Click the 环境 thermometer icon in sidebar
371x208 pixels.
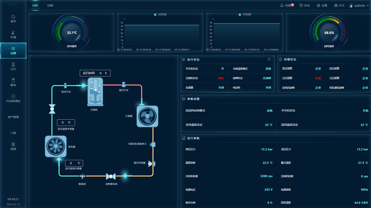(x=13, y=32)
